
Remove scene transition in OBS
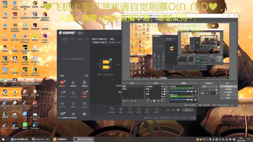[x=213, y=90]
